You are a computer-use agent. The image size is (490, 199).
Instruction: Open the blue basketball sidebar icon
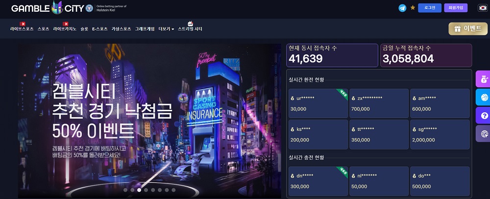tap(484, 97)
